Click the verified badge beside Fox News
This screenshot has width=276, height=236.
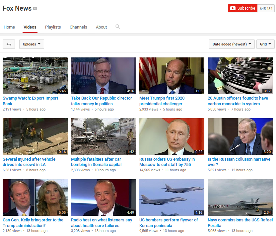click(35, 9)
